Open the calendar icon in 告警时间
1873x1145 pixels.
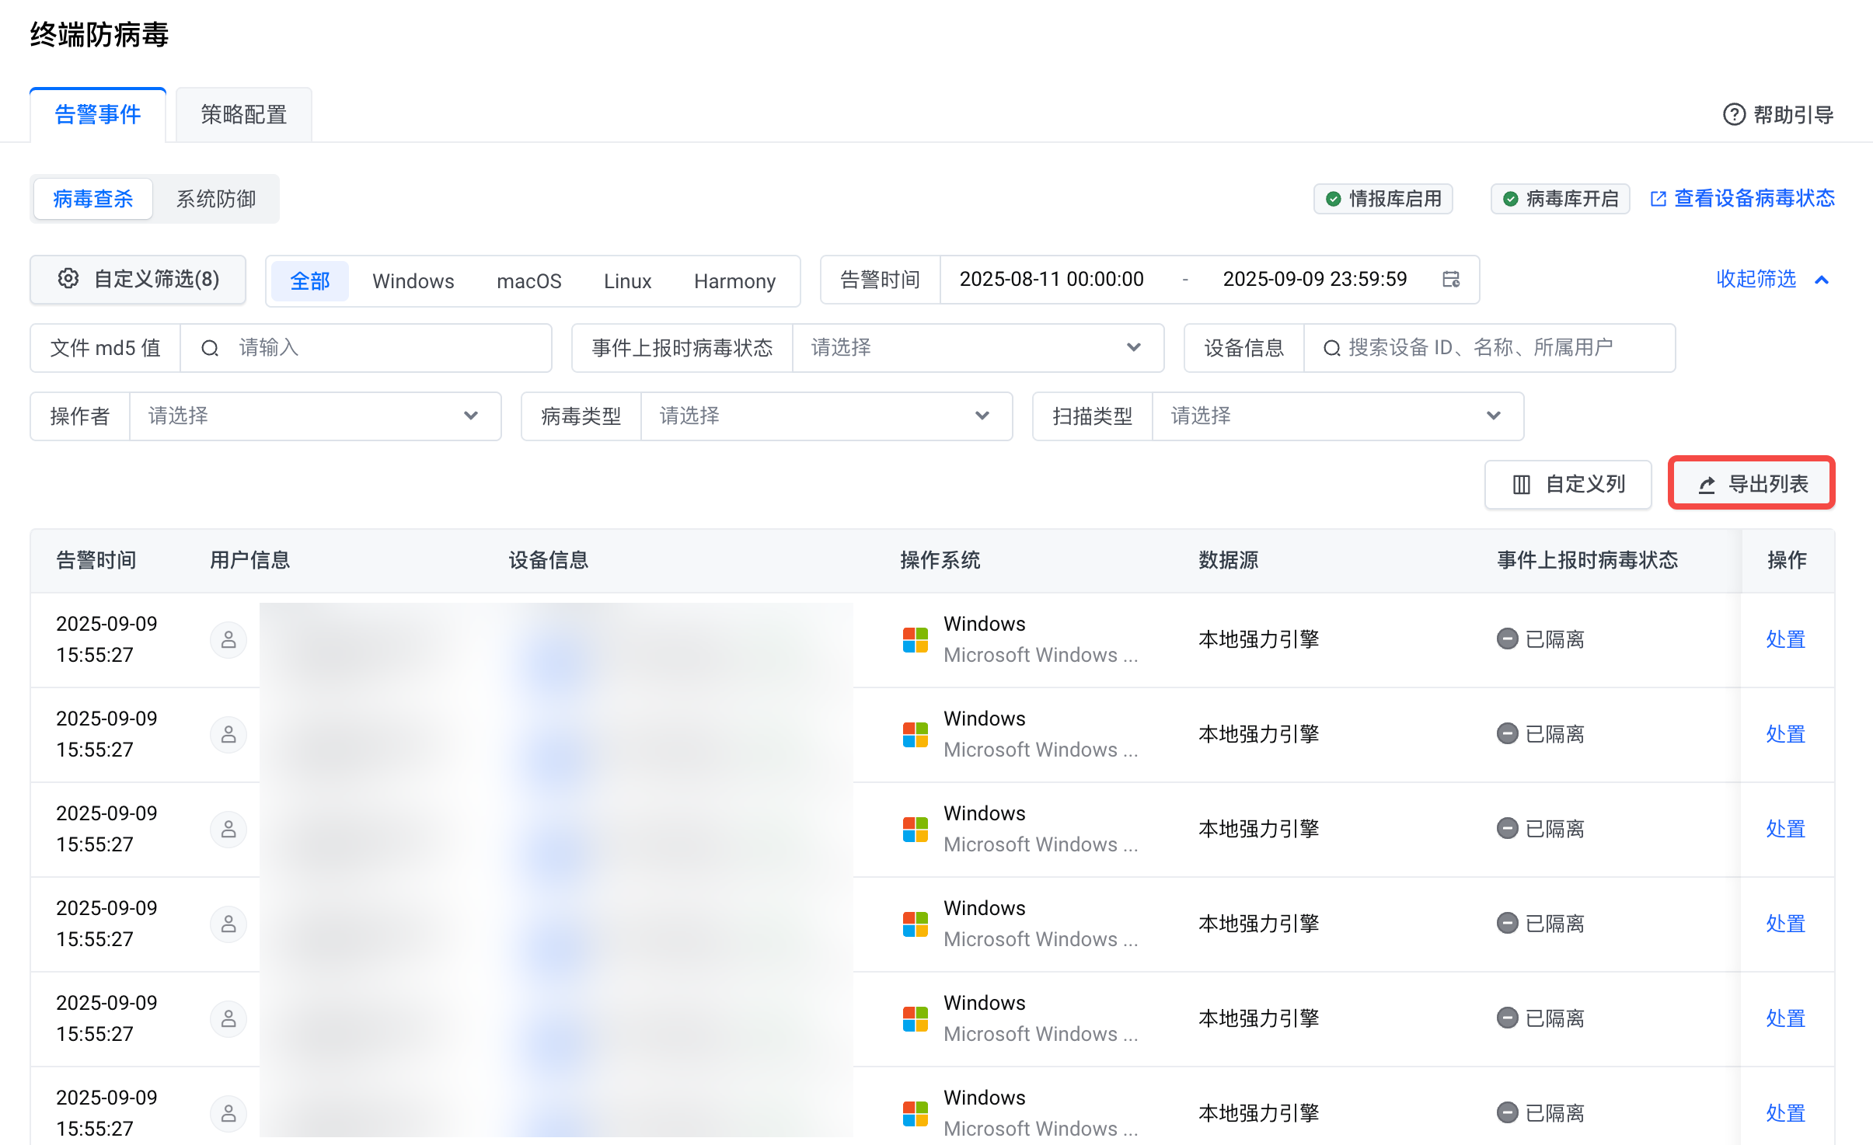pos(1451,279)
